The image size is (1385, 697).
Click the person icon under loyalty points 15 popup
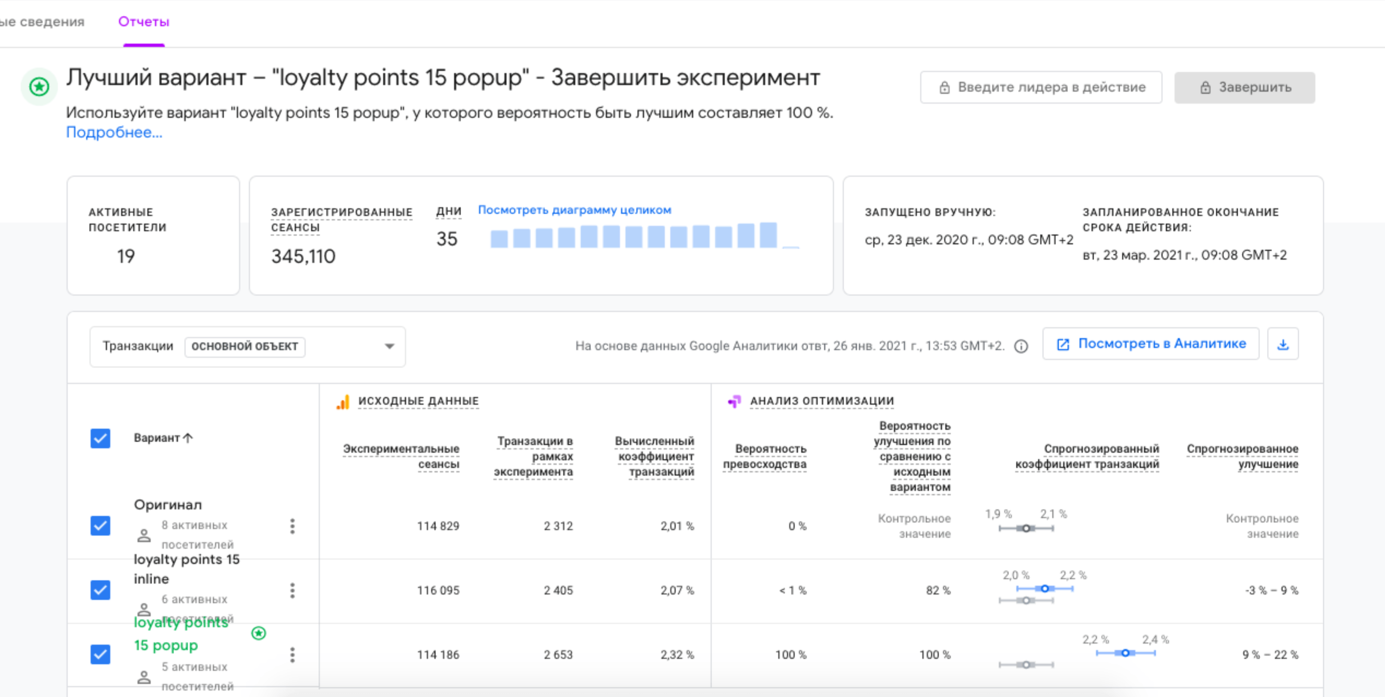[x=144, y=677]
